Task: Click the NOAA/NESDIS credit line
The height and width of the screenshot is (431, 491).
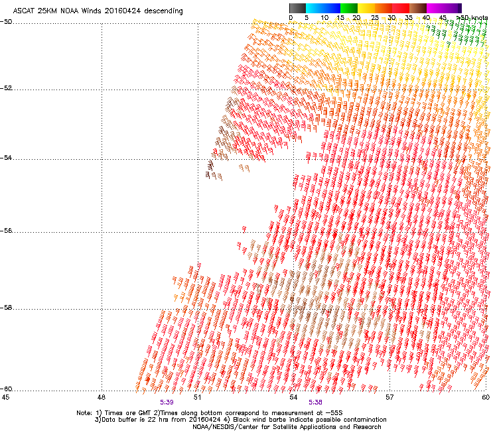Action: 287,427
